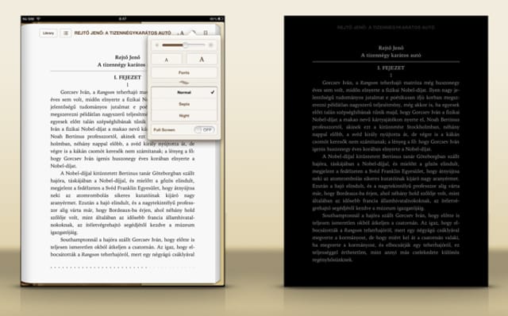This screenshot has height=316, width=508.
Task: Tap the font appearance 'A' toolbar icon
Action: point(182,33)
